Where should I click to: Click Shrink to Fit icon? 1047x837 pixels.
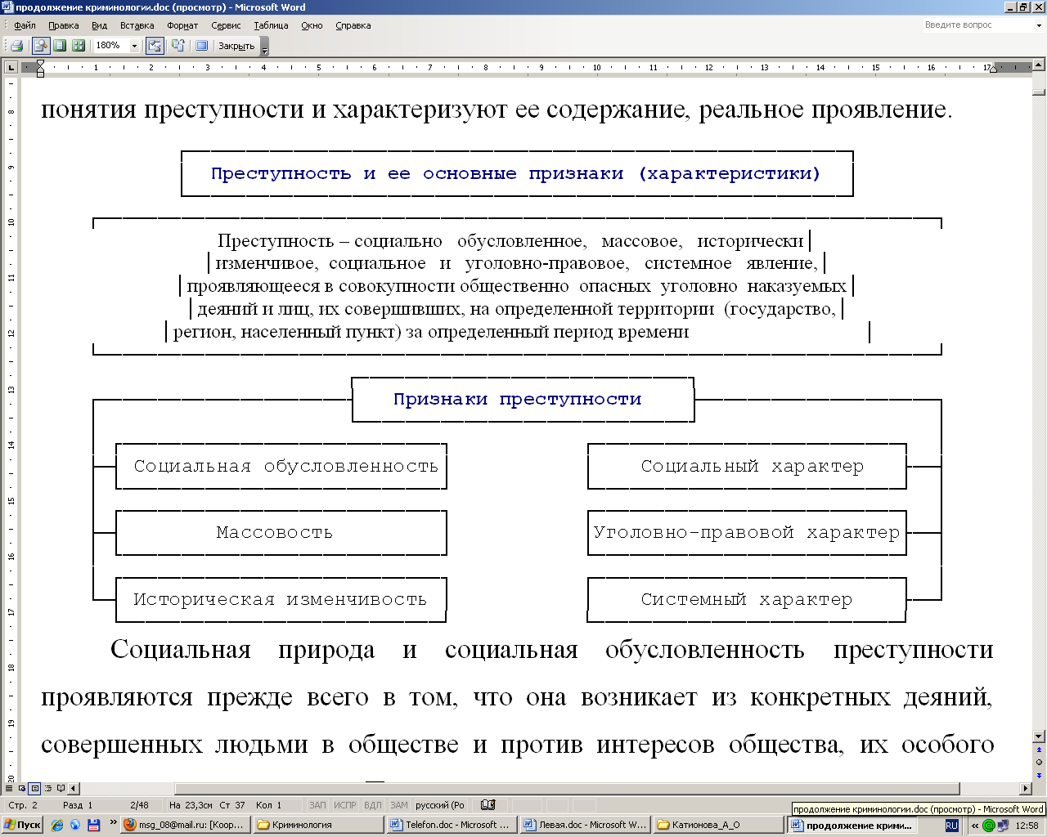[x=177, y=46]
